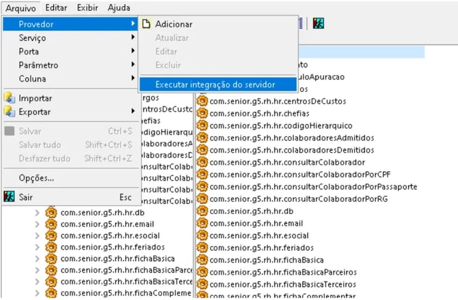Click the Exportar menu icon
This screenshot has height=300, width=458.
tap(10, 111)
